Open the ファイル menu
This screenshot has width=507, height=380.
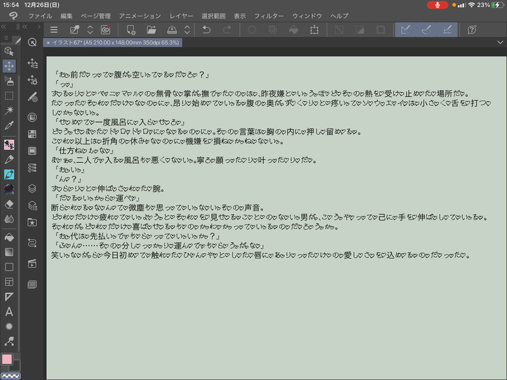[x=40, y=16]
